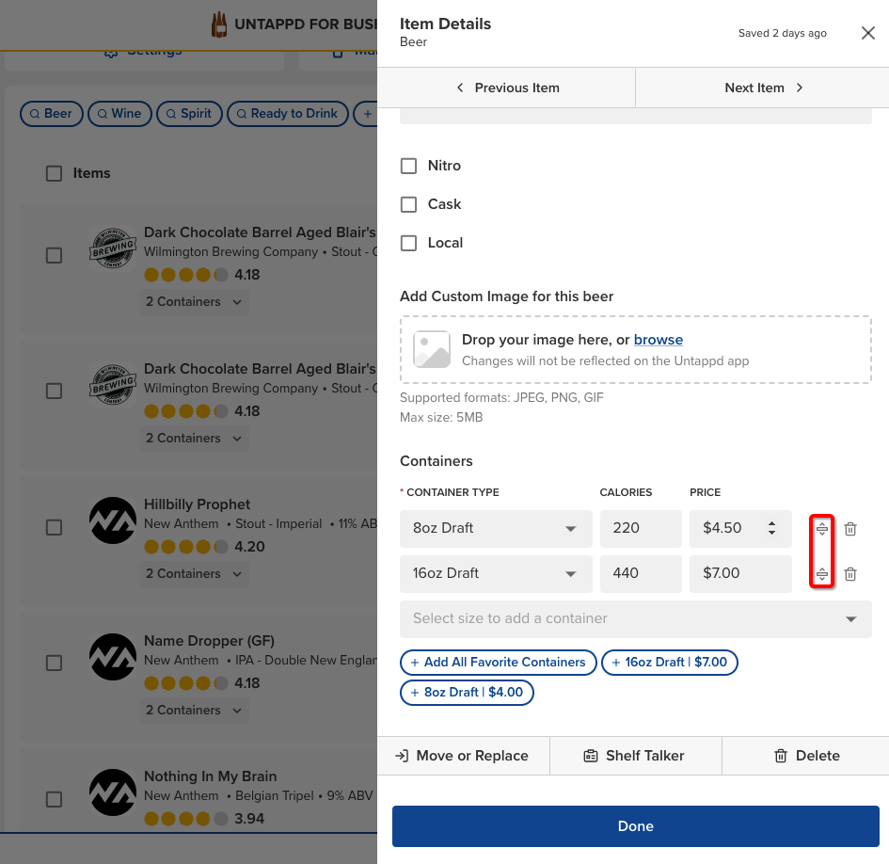Tick the Cask checkbox
The image size is (889, 864).
click(x=408, y=204)
